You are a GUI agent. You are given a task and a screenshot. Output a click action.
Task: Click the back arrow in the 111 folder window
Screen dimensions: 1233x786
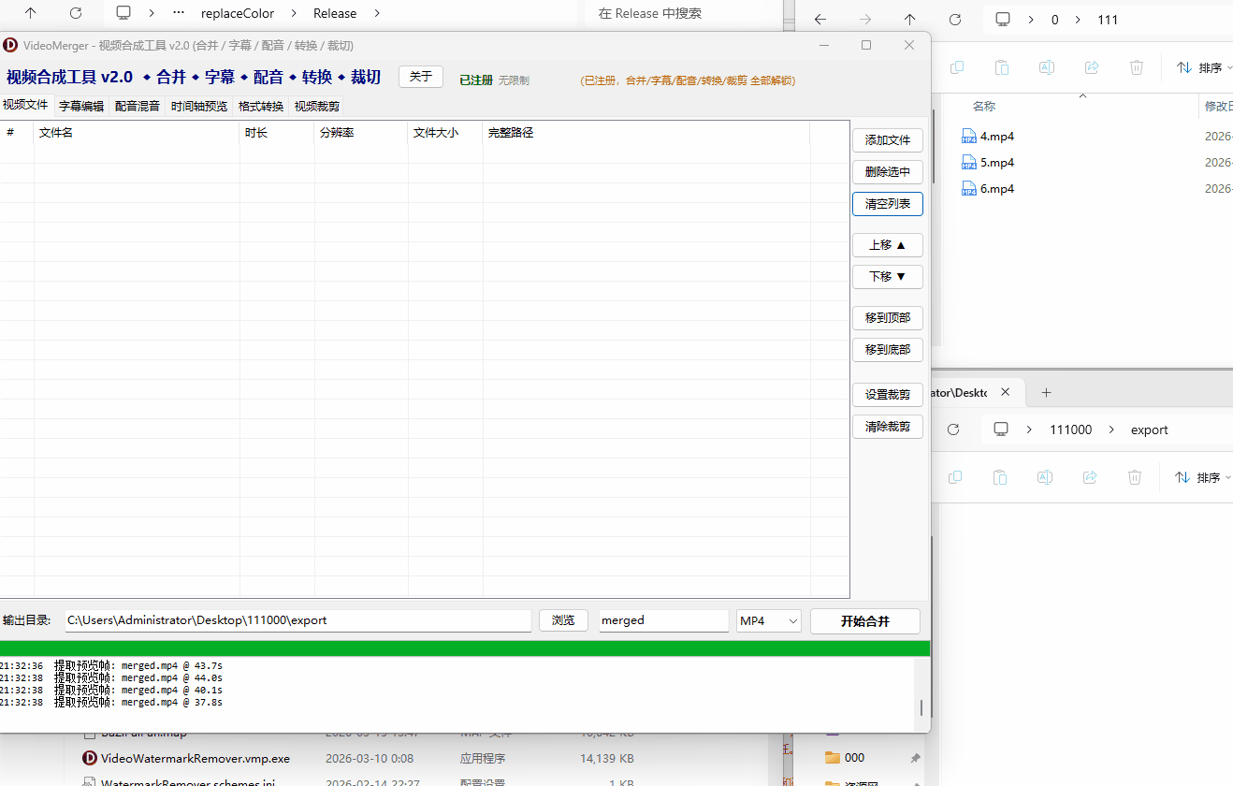820,20
